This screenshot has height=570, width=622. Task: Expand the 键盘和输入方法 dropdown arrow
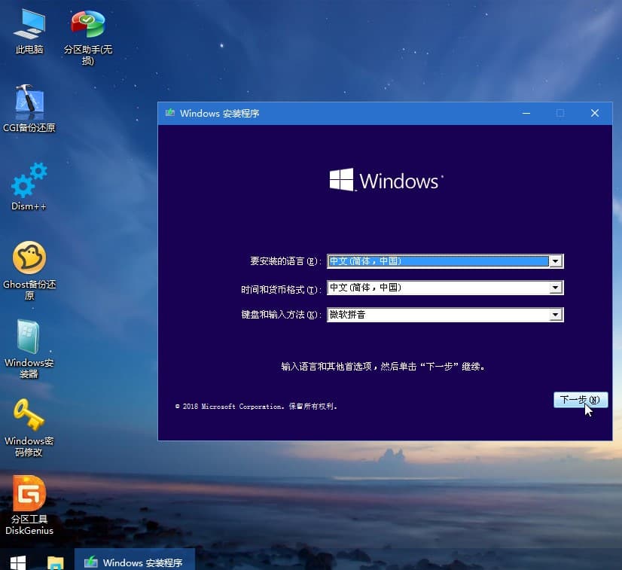point(556,315)
